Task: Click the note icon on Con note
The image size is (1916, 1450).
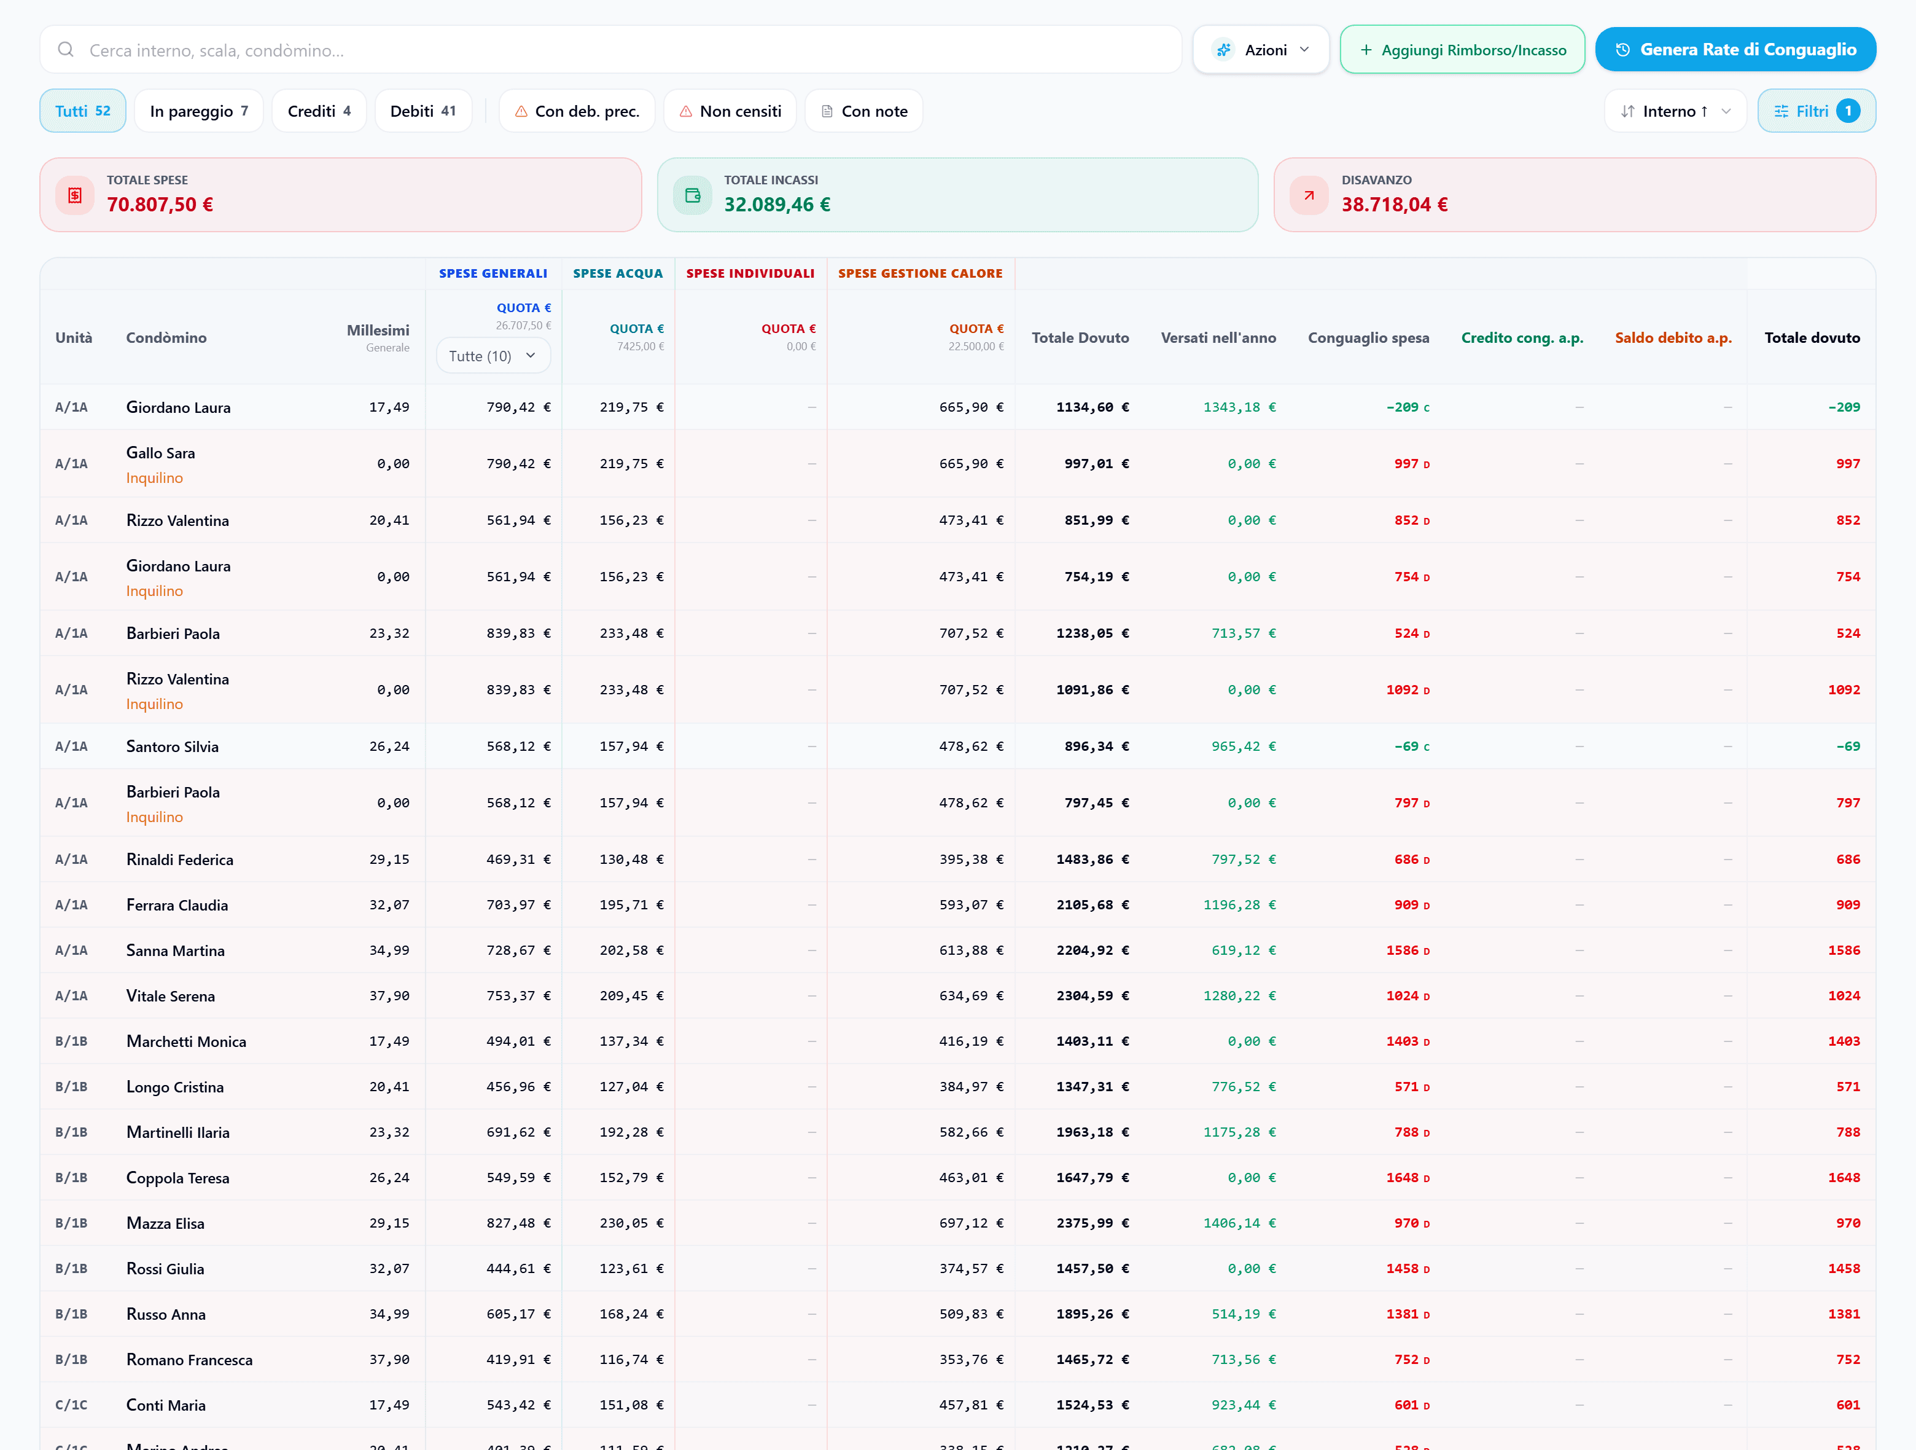Action: (827, 111)
